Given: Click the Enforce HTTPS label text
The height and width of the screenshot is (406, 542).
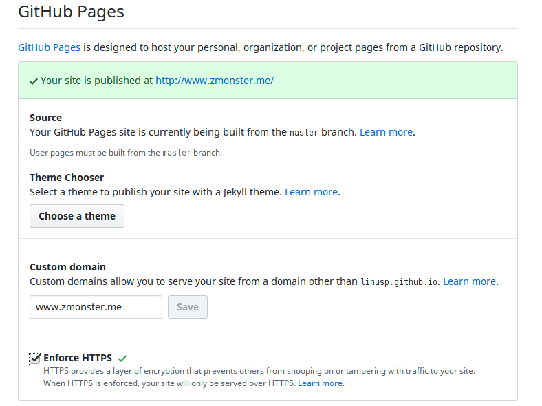Looking at the screenshot, I should click(x=78, y=358).
